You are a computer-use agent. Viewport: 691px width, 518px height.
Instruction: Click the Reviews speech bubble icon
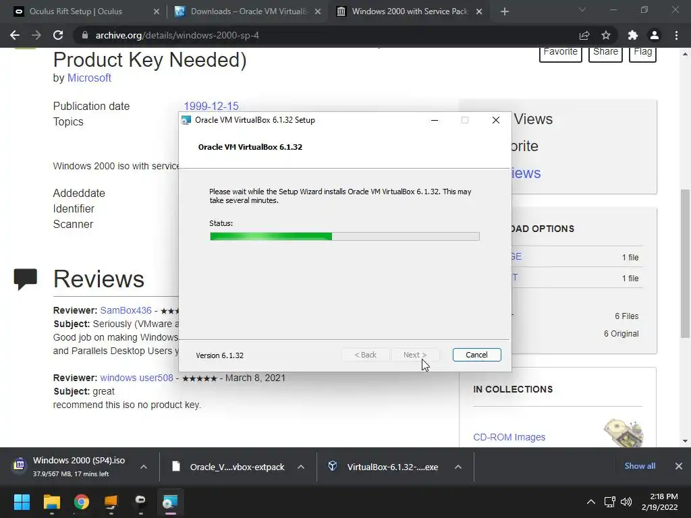click(25, 279)
